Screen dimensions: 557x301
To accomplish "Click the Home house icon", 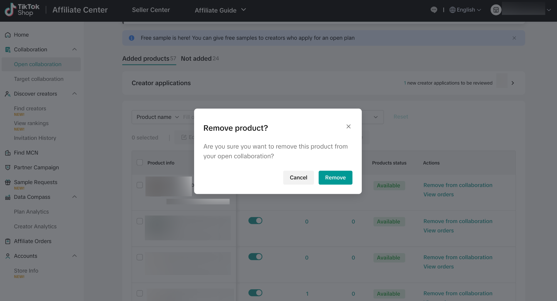I will [8, 35].
